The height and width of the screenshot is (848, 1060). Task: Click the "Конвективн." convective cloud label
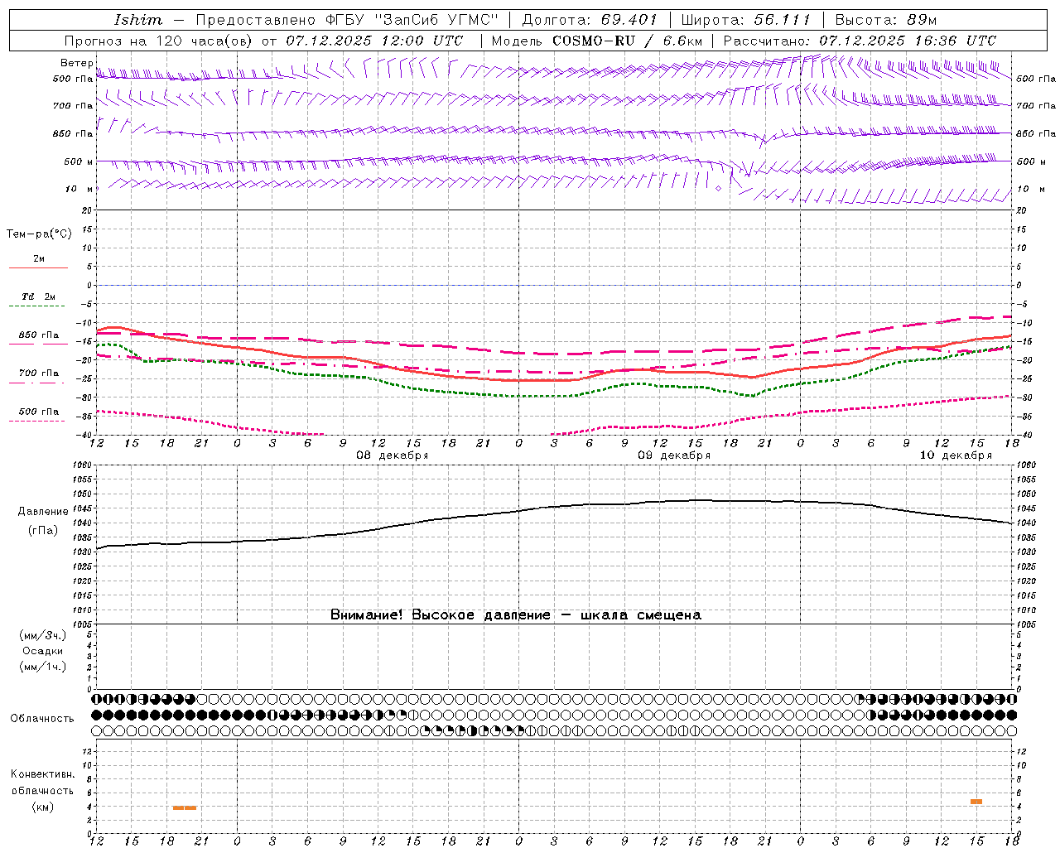point(43,774)
